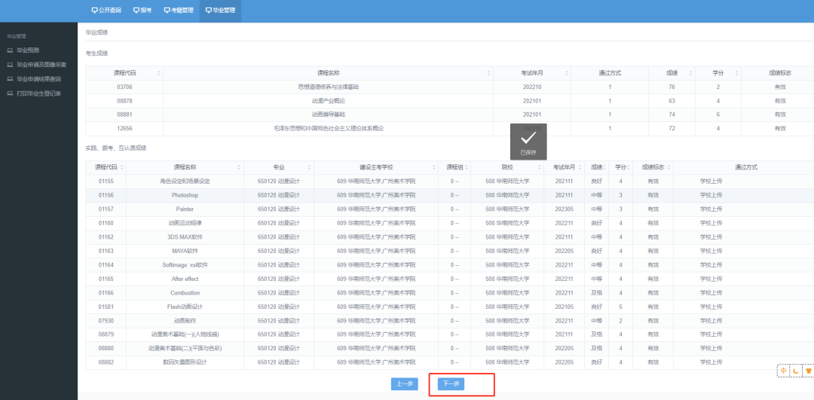Select 毕业申请结果查询 in sidebar

[x=38, y=79]
